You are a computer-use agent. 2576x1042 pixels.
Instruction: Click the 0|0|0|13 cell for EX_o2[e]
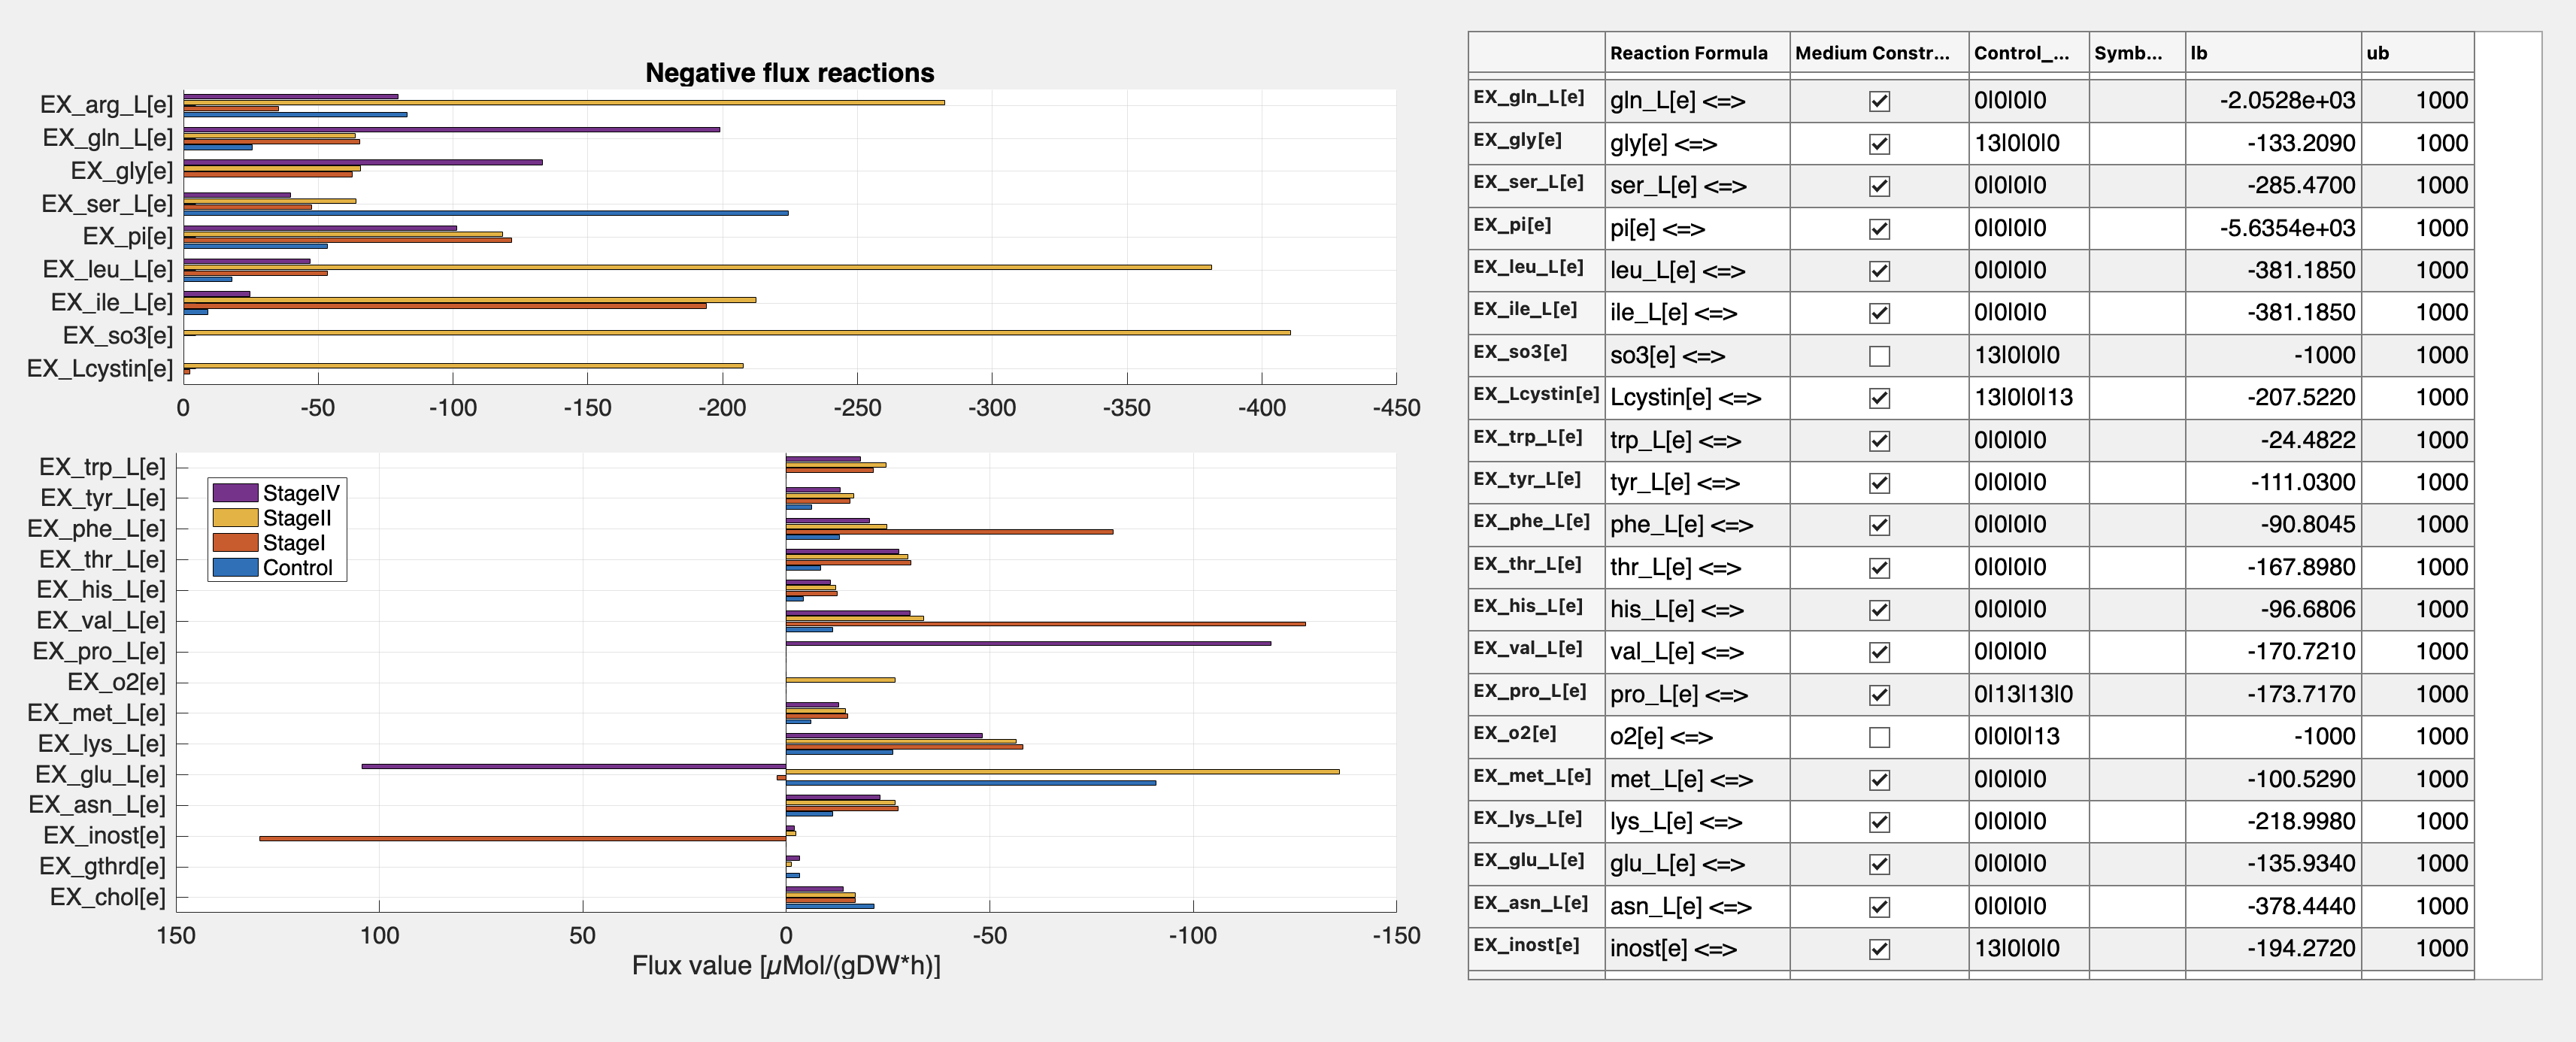(2029, 737)
